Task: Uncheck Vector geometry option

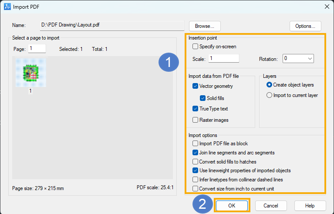Action: tap(196, 86)
